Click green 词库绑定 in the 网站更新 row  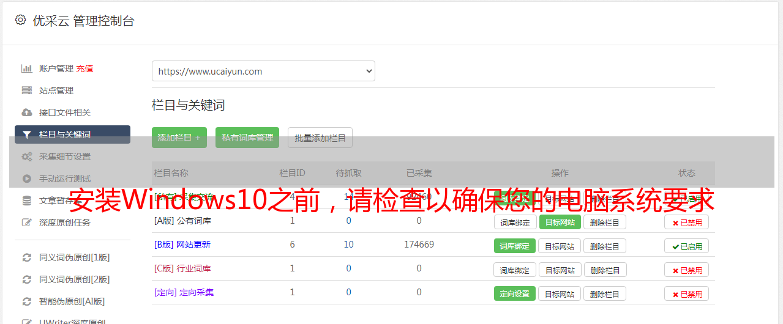click(515, 246)
